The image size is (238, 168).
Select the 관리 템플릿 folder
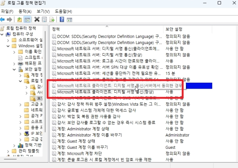[x=29, y=151]
